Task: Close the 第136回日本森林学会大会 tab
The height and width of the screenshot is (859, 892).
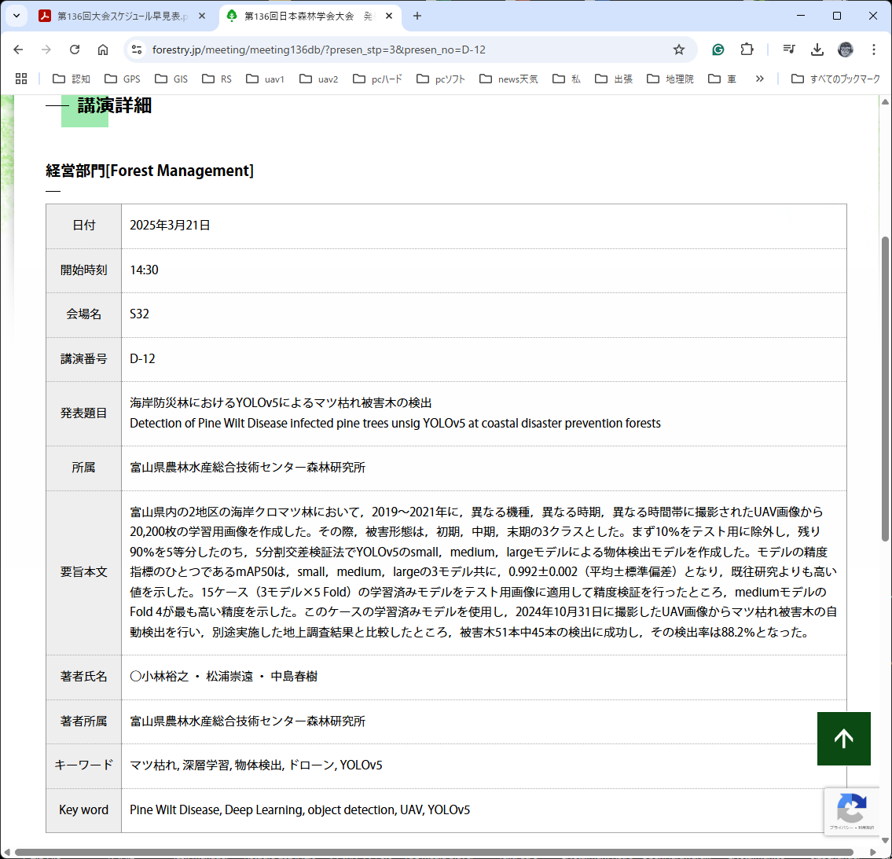Action: (389, 16)
